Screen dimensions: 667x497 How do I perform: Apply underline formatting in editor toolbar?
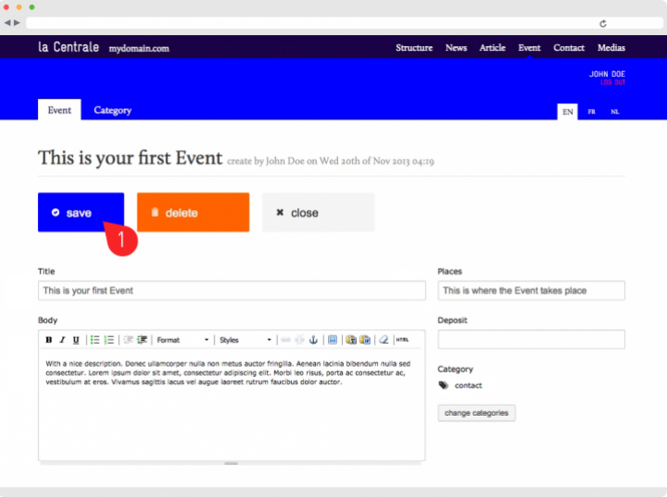[76, 340]
